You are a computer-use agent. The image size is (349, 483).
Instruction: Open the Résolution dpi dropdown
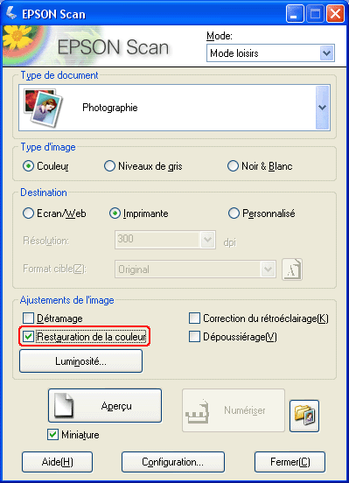coord(207,240)
